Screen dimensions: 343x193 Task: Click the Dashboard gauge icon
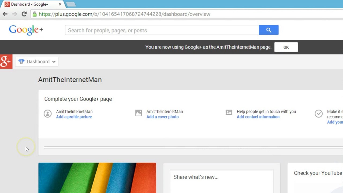pyautogui.click(x=21, y=62)
